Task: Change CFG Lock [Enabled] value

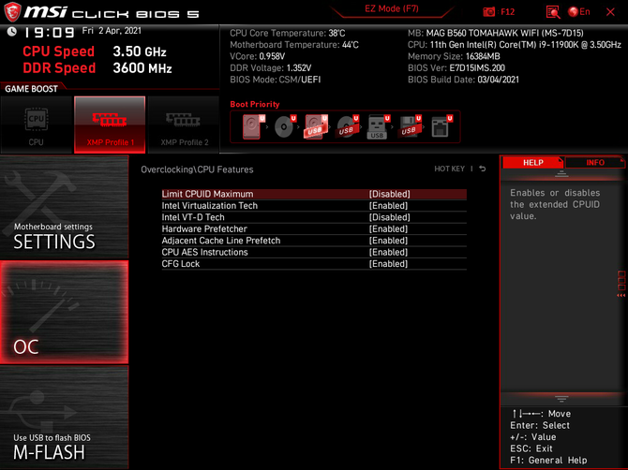Action: tap(388, 264)
